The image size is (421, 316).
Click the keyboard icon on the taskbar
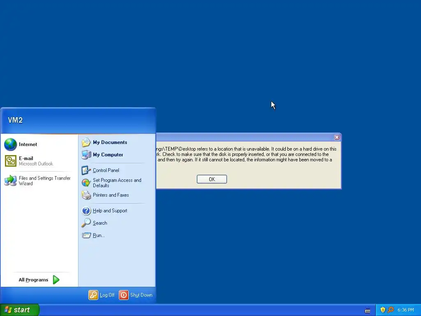[x=368, y=311]
